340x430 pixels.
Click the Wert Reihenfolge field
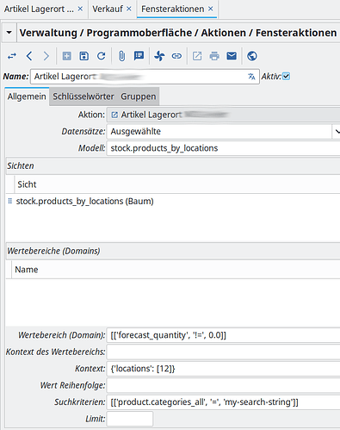tap(223, 385)
